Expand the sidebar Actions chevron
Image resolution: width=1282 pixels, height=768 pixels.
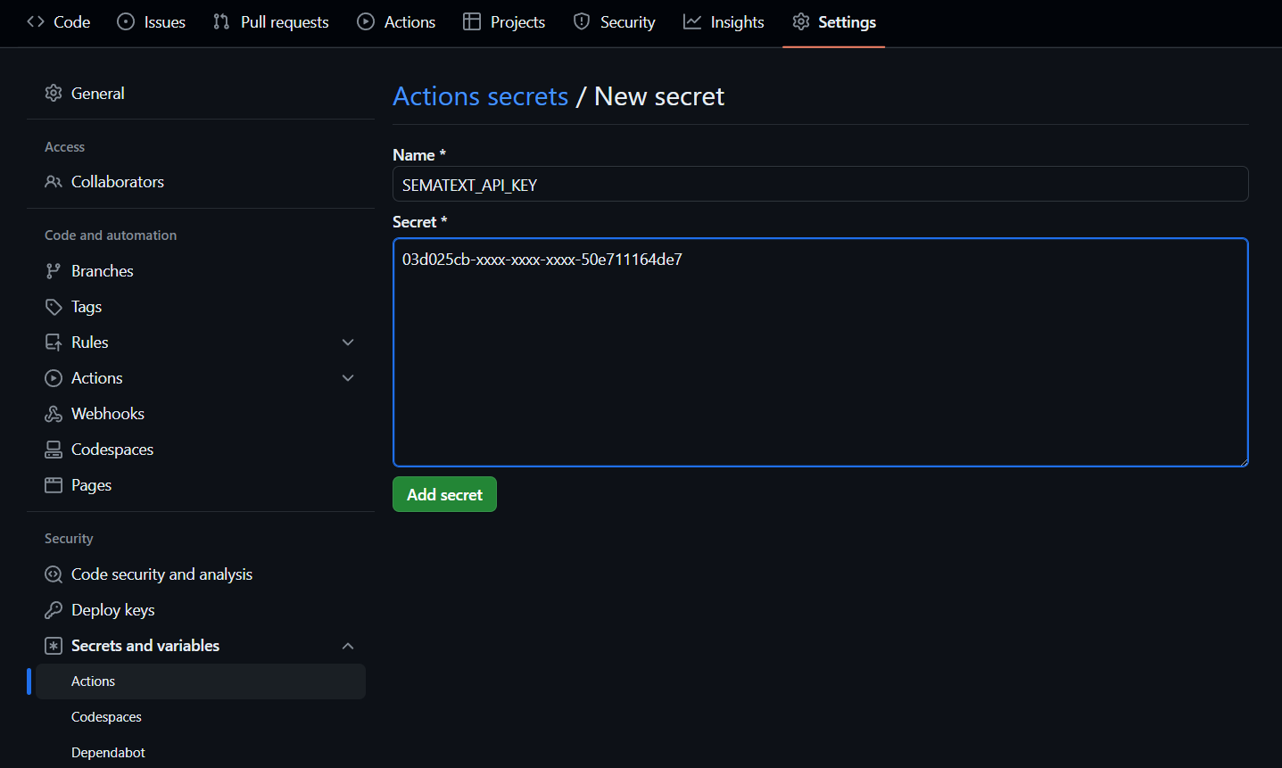click(x=348, y=378)
